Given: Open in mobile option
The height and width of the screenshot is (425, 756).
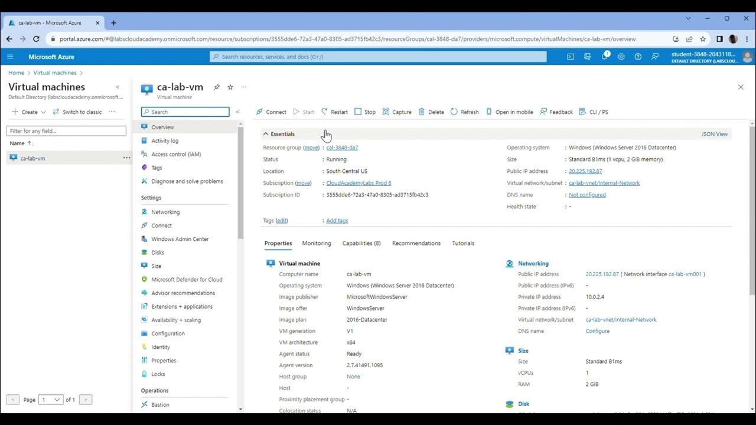Looking at the screenshot, I should pyautogui.click(x=509, y=112).
